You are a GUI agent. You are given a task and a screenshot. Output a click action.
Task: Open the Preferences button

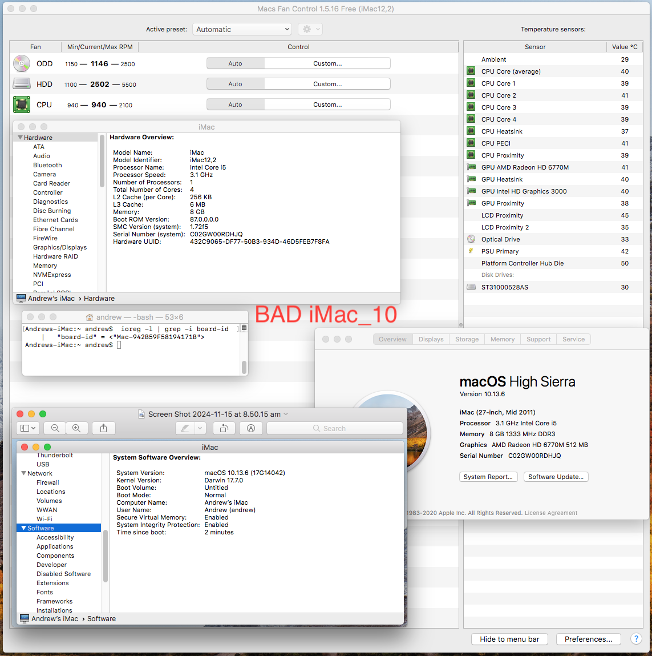pyautogui.click(x=588, y=639)
